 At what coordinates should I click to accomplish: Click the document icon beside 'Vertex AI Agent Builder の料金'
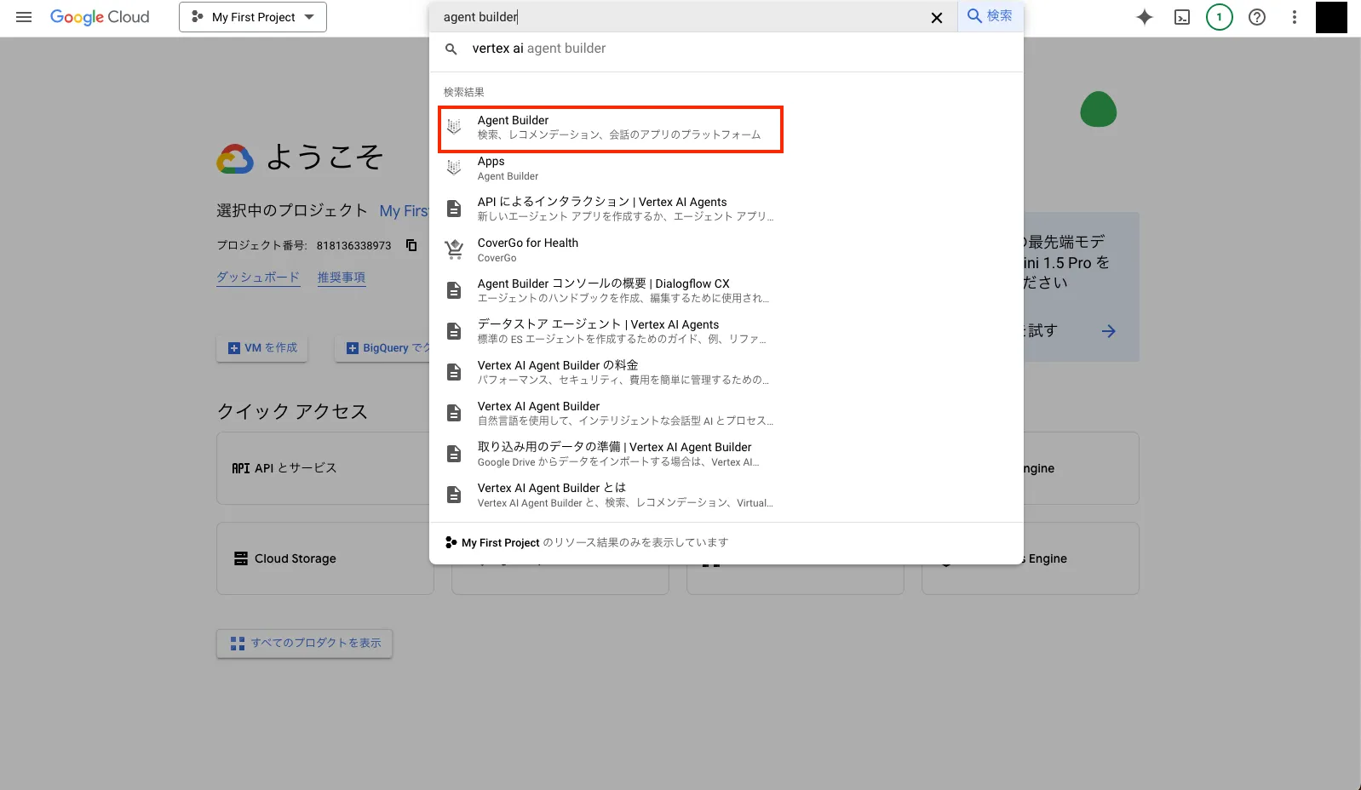[454, 372]
